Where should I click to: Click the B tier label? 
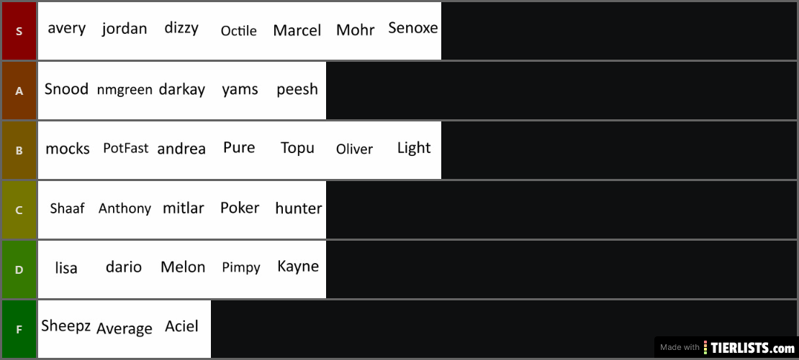(19, 150)
